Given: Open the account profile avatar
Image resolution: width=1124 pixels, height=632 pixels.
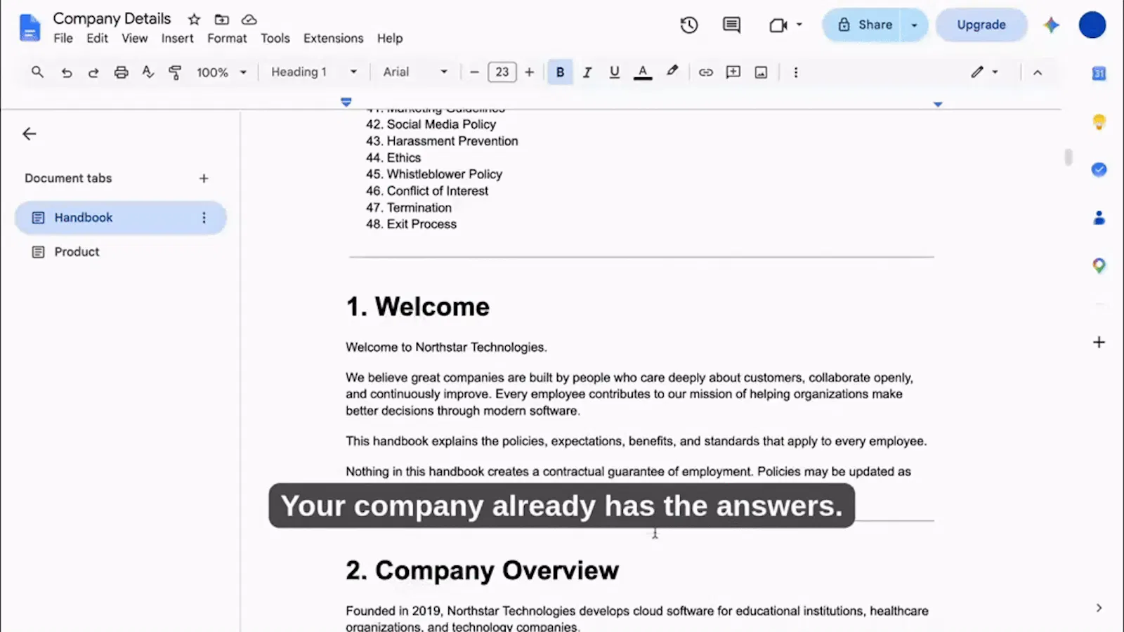Looking at the screenshot, I should [x=1092, y=25].
